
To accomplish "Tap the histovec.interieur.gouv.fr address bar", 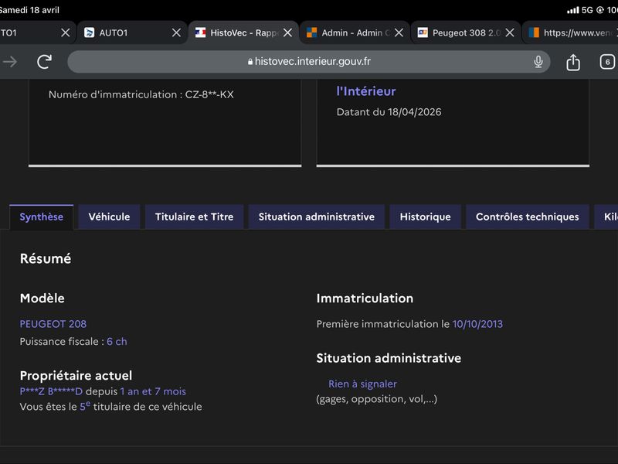I will (x=308, y=62).
